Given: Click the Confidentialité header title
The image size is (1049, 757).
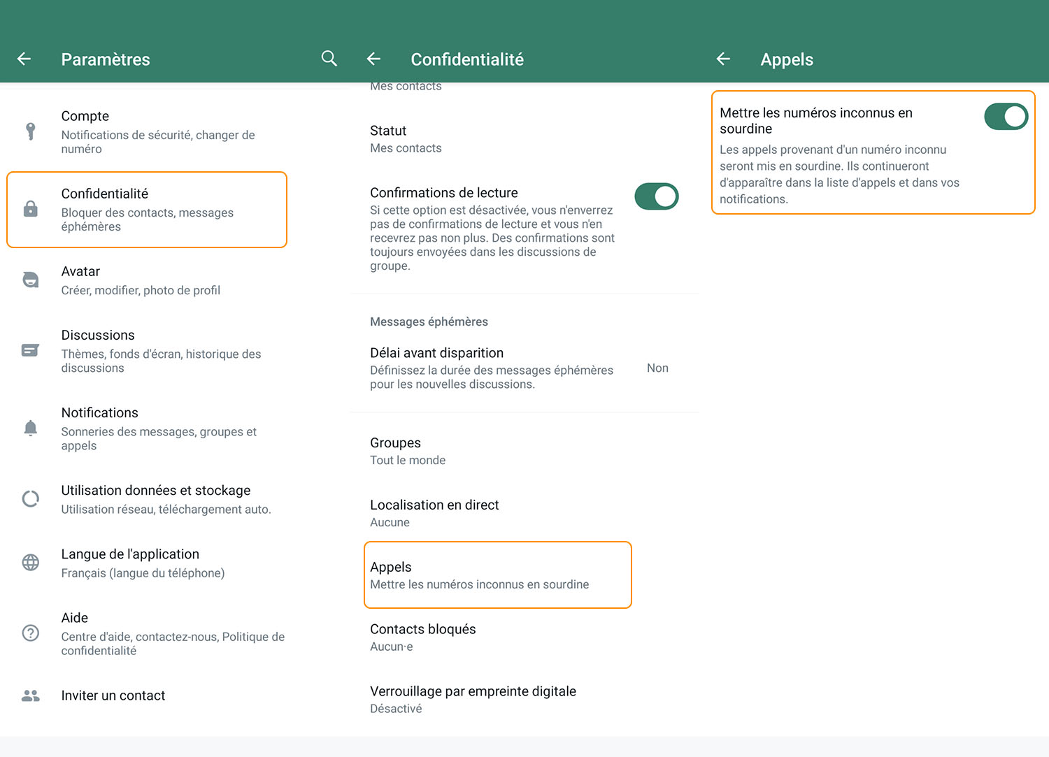Looking at the screenshot, I should point(467,59).
